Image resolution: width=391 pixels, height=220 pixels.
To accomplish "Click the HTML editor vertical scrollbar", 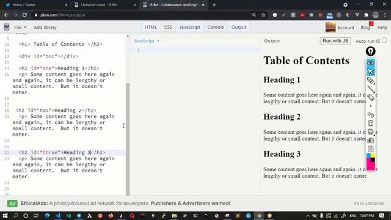I will (128, 139).
